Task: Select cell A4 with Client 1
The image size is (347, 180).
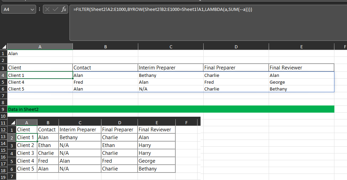Action: [x=40, y=75]
